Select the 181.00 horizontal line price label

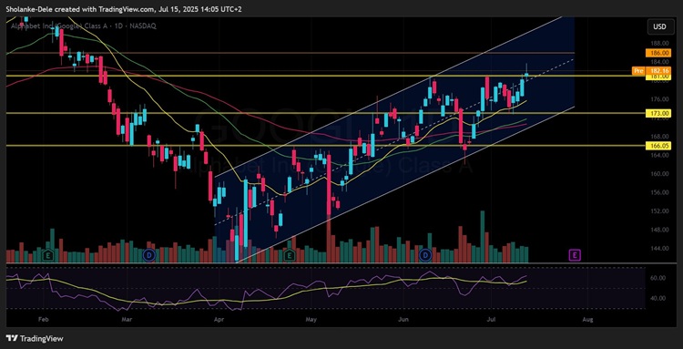point(658,77)
